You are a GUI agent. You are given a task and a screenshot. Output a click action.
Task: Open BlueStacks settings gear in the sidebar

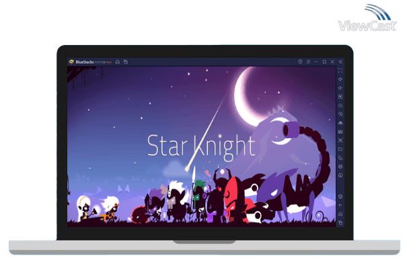tap(340, 197)
